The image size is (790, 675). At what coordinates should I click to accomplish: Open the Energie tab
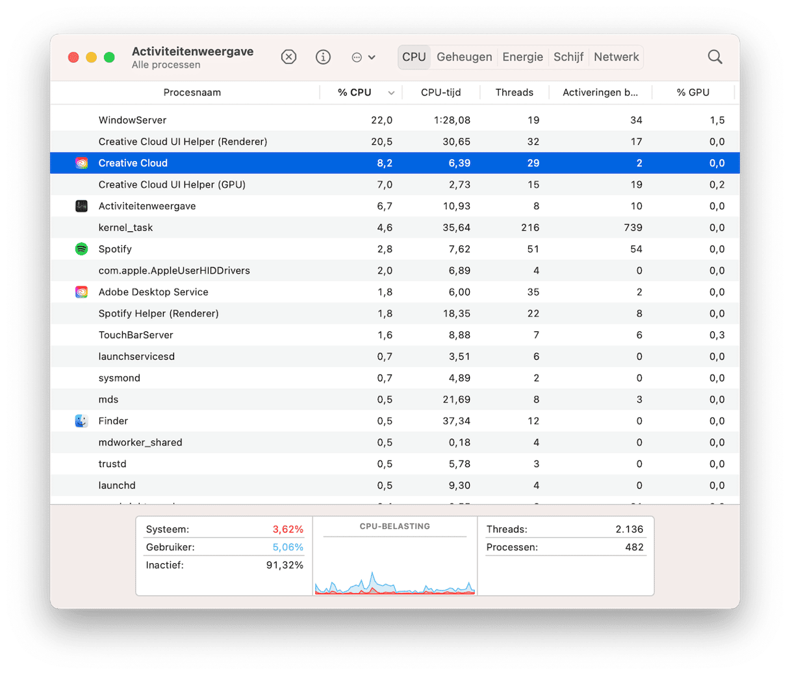click(x=522, y=57)
